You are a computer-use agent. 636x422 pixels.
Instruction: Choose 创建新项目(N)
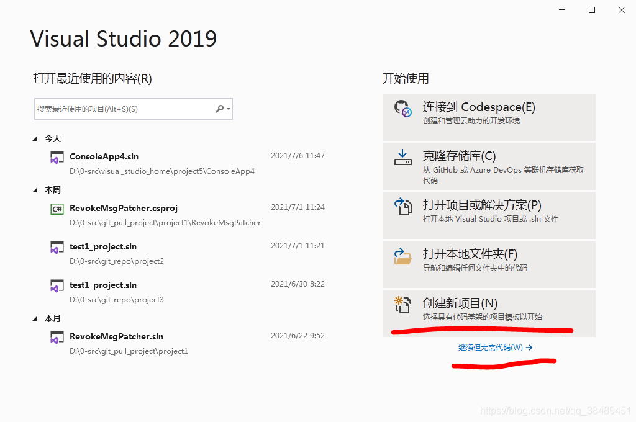pyautogui.click(x=489, y=314)
